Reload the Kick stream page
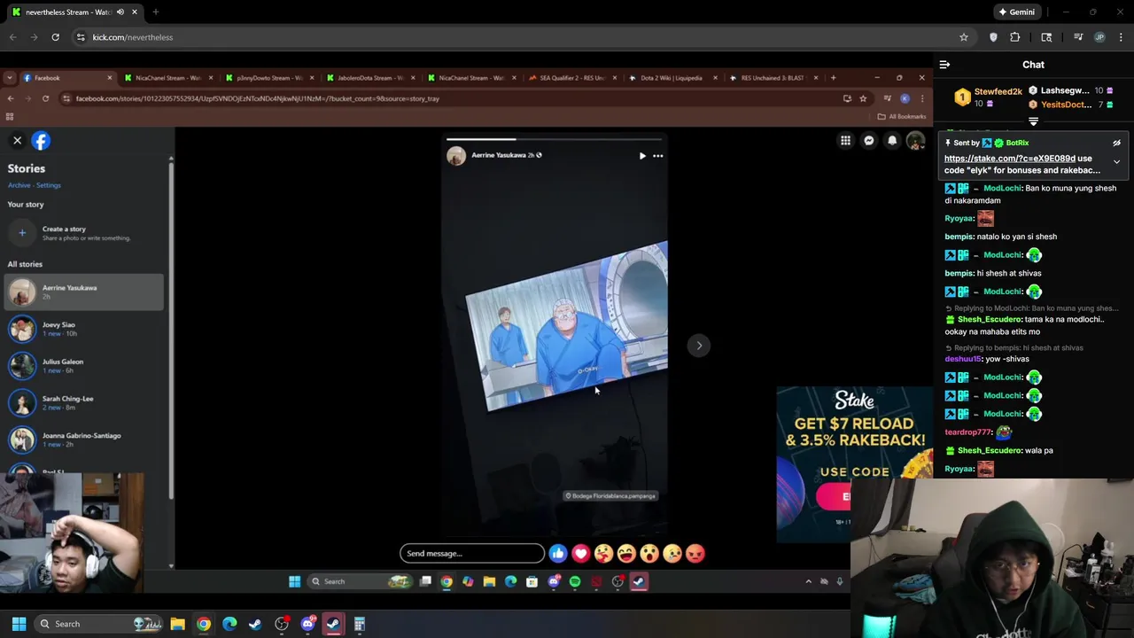Viewport: 1134px width, 638px height. point(55,37)
